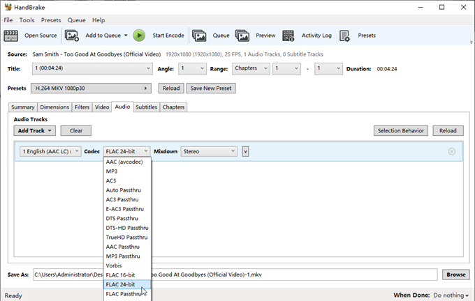Open the Tools menu
The height and width of the screenshot is (301, 475).
(27, 20)
